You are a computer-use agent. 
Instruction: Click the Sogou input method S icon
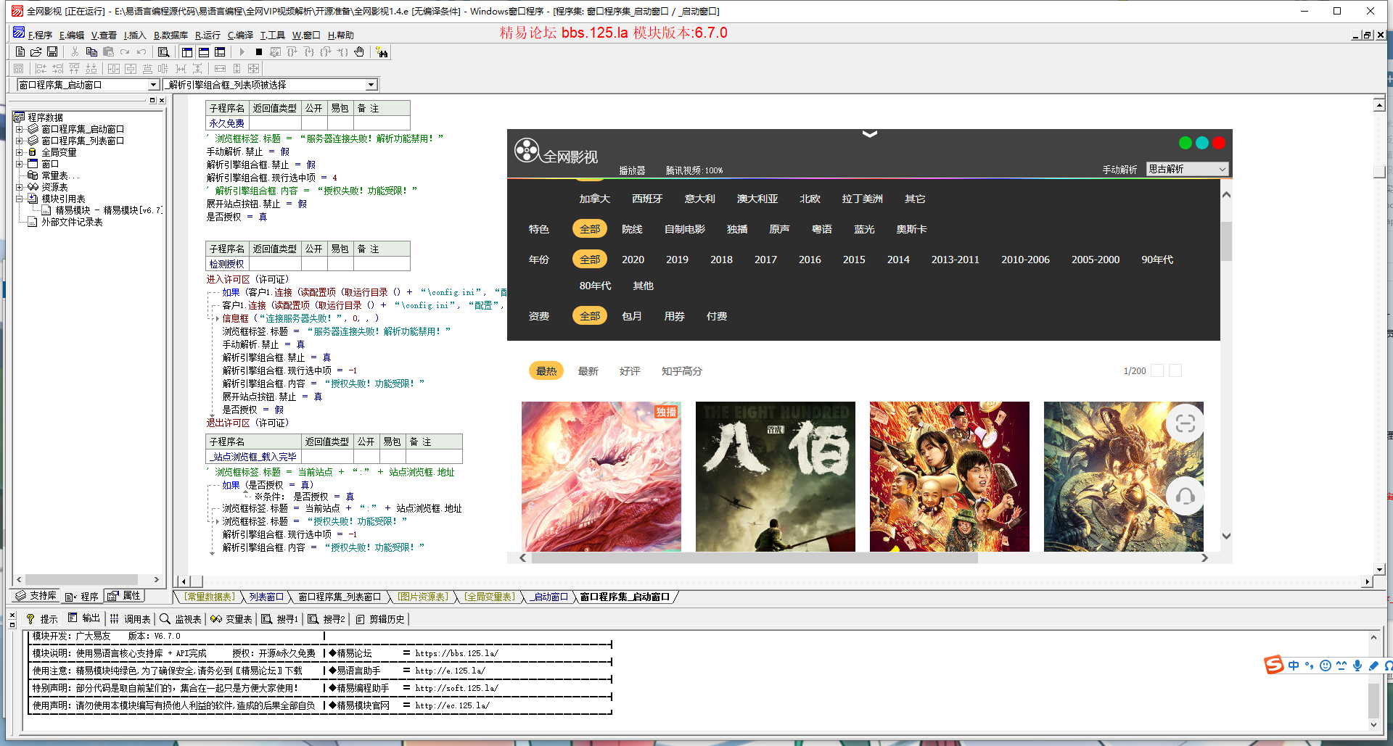1273,665
